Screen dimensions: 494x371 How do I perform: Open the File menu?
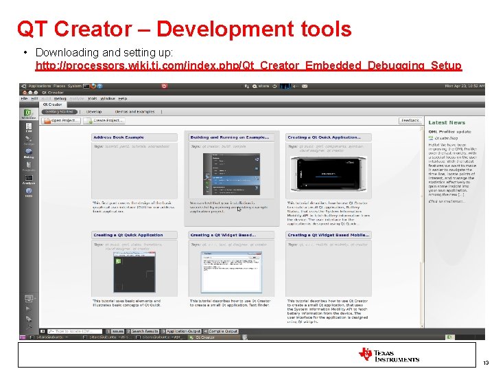pyautogui.click(x=24, y=98)
